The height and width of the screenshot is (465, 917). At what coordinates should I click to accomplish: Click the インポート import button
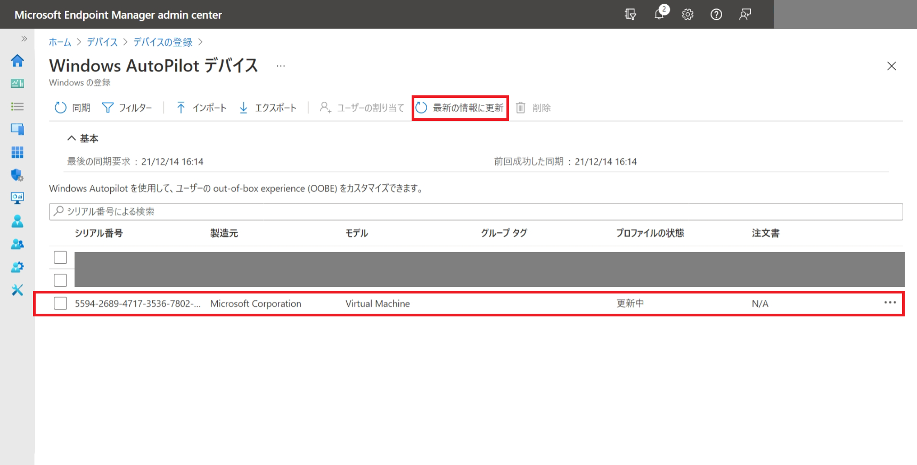tap(201, 108)
